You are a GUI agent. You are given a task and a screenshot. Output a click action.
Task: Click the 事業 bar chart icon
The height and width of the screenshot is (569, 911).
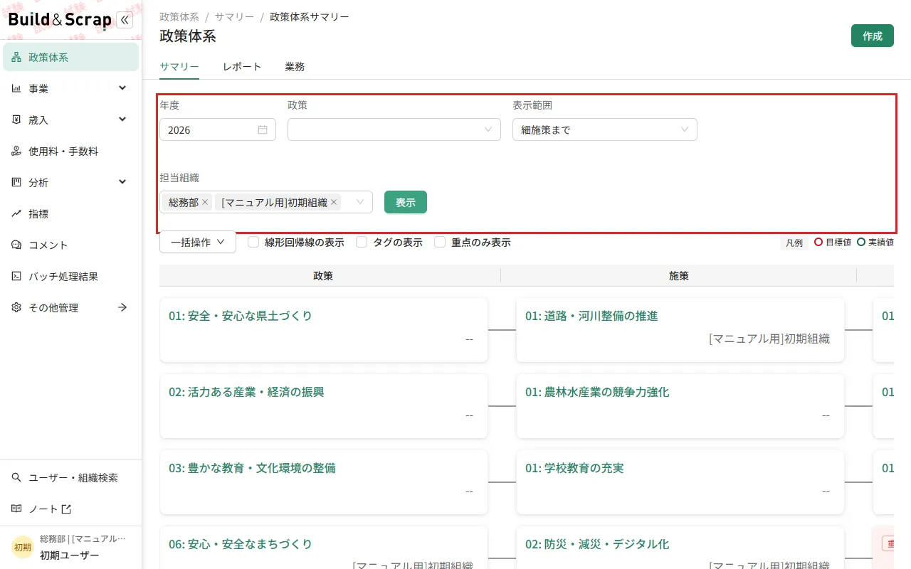coord(16,89)
